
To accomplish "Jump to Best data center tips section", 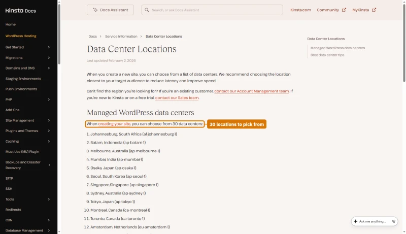I will (327, 55).
